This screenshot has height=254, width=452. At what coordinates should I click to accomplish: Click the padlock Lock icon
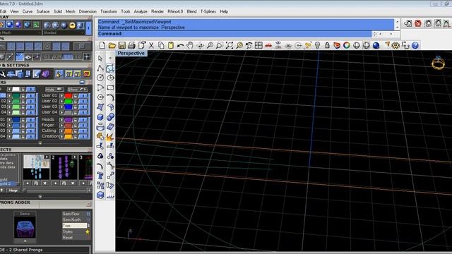pos(327,45)
